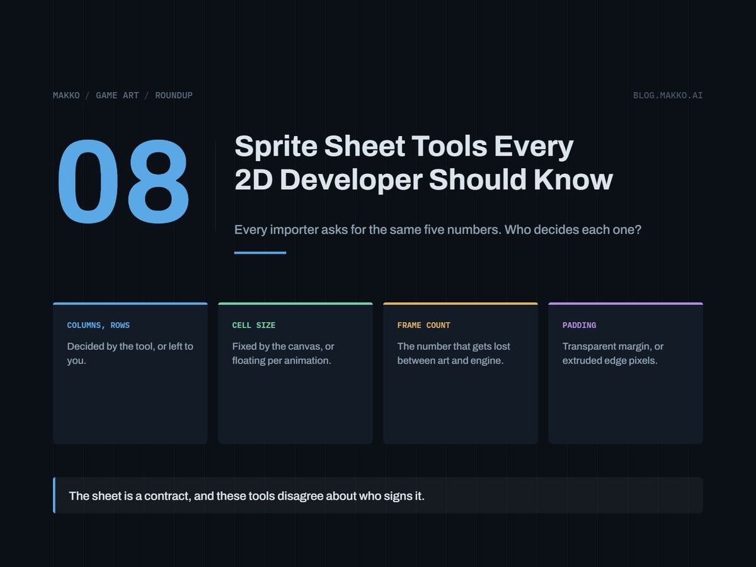The height and width of the screenshot is (567, 756).
Task: Click the FRAME COUNT card label
Action: pyautogui.click(x=424, y=325)
